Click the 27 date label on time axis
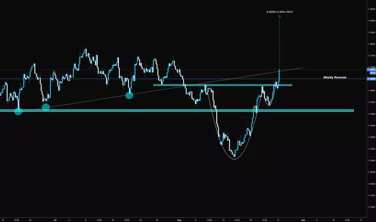This screenshot has height=222, width=376. pyautogui.click(x=278, y=220)
